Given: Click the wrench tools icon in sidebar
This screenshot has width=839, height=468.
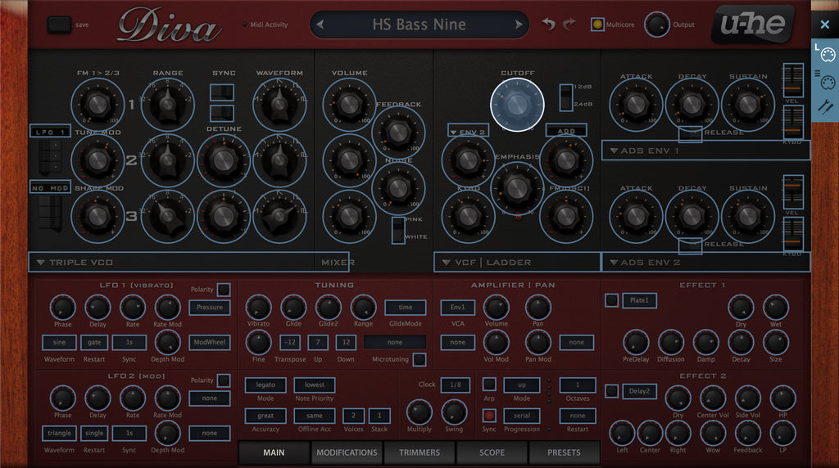Looking at the screenshot, I should pos(826,107).
